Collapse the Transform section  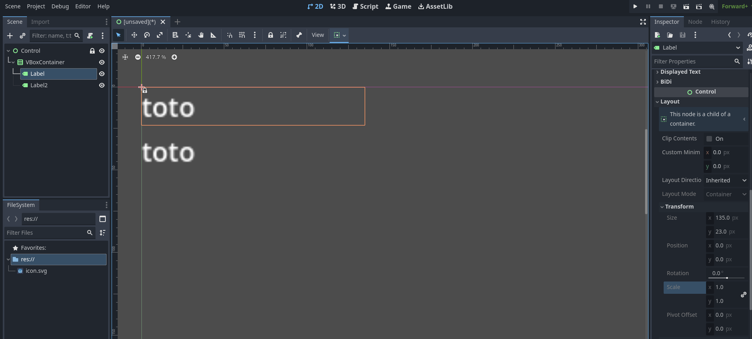point(679,207)
